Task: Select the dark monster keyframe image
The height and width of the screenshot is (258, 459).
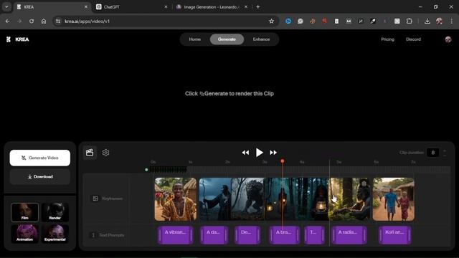Action: 247,199
